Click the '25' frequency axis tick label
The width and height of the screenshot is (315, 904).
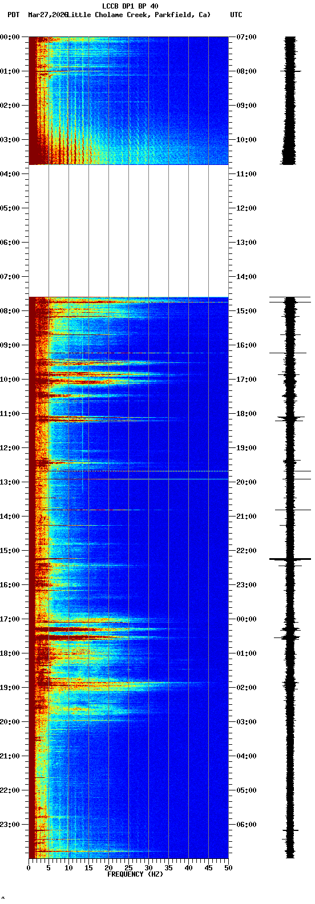[128, 868]
